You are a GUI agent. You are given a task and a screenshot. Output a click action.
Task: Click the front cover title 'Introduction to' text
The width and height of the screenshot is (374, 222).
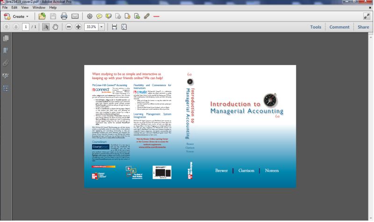click(x=235, y=104)
